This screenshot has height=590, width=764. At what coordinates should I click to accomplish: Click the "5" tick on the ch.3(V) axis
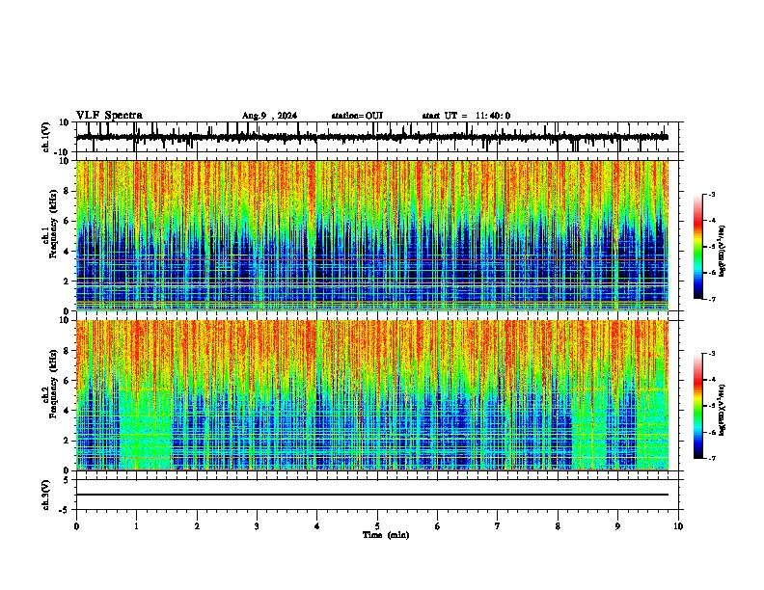point(67,480)
